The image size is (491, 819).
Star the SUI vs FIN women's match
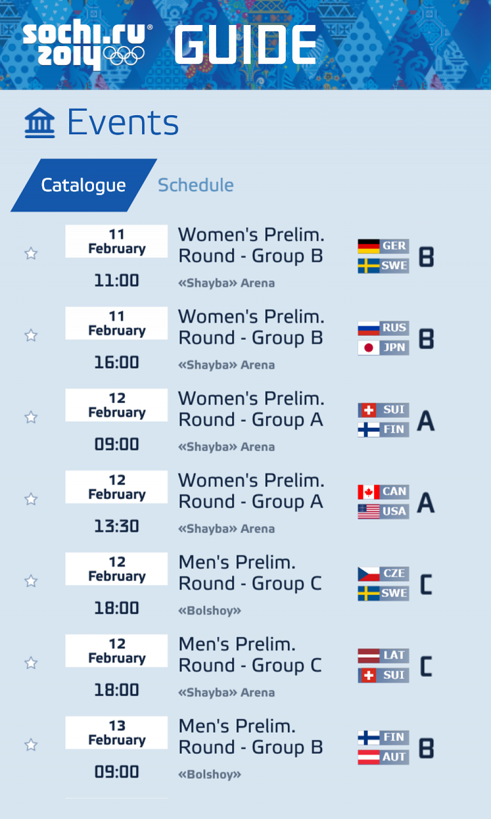[x=31, y=417]
